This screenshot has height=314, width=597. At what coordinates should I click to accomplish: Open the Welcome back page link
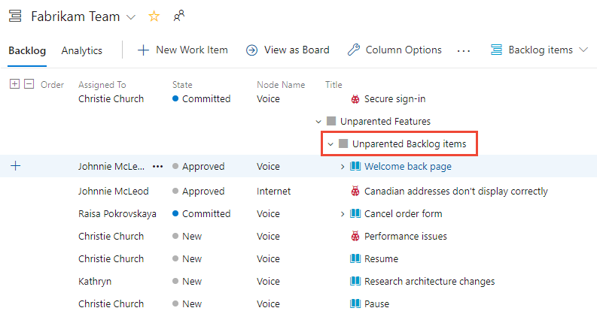[407, 167]
